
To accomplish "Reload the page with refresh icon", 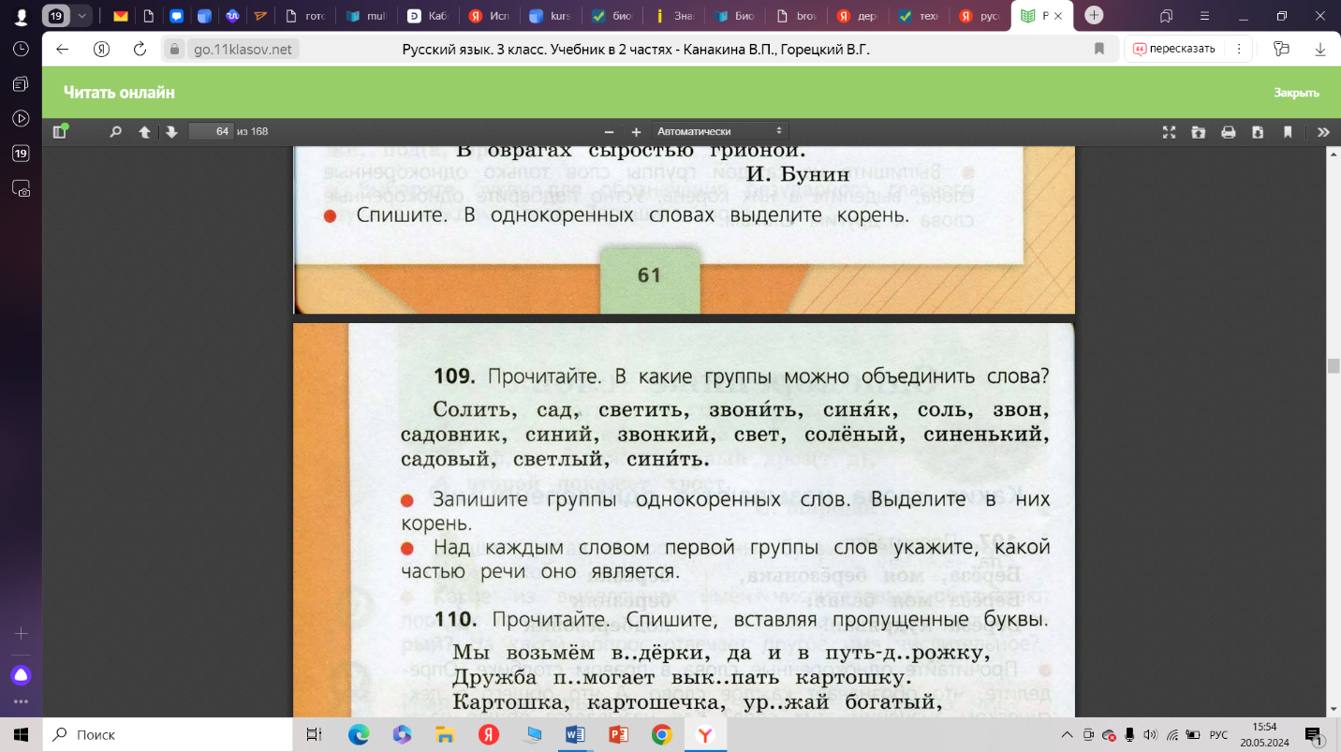I will coord(140,49).
